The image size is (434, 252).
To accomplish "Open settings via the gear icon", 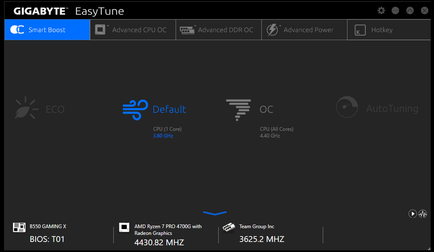I will pos(381,10).
